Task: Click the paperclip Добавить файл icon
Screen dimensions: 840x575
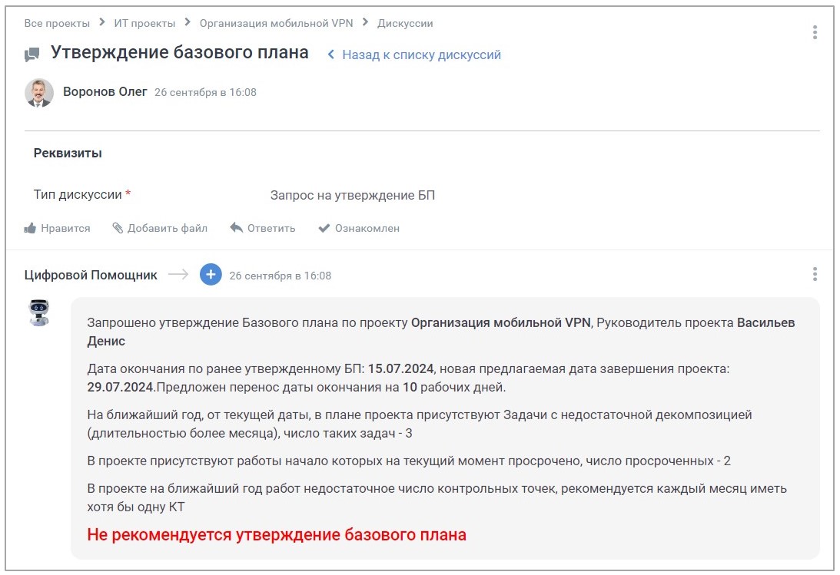Action: coord(118,228)
